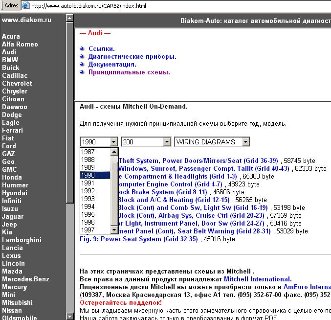This screenshot has height=320, width=331.
Task: Select Chrysler in the make list
Action: point(15,91)
